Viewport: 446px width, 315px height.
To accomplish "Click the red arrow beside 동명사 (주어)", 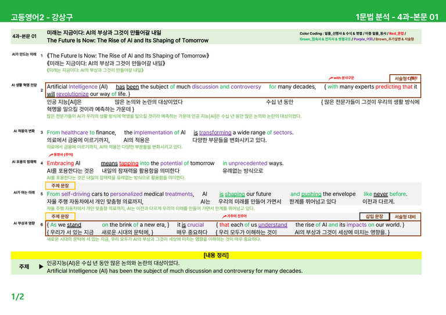I will point(51,155).
